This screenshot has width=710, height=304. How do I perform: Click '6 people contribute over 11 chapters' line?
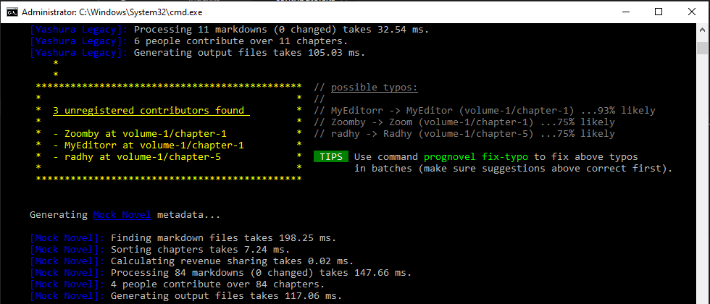[189, 41]
